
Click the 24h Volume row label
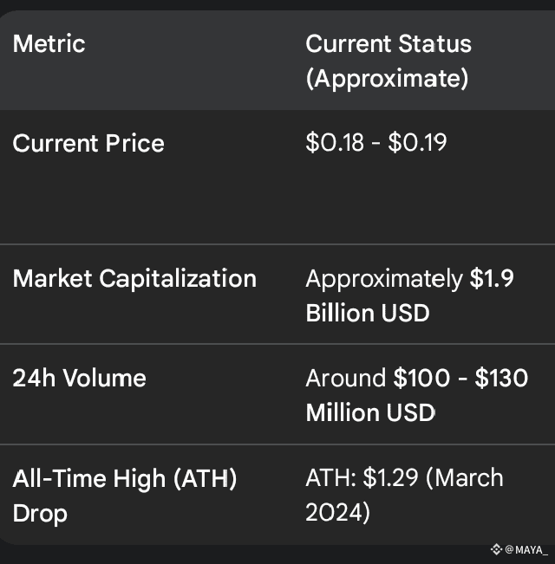click(79, 378)
